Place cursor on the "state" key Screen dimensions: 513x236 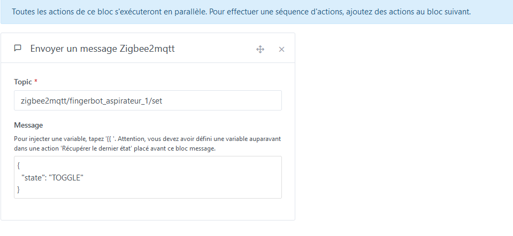pos(32,177)
